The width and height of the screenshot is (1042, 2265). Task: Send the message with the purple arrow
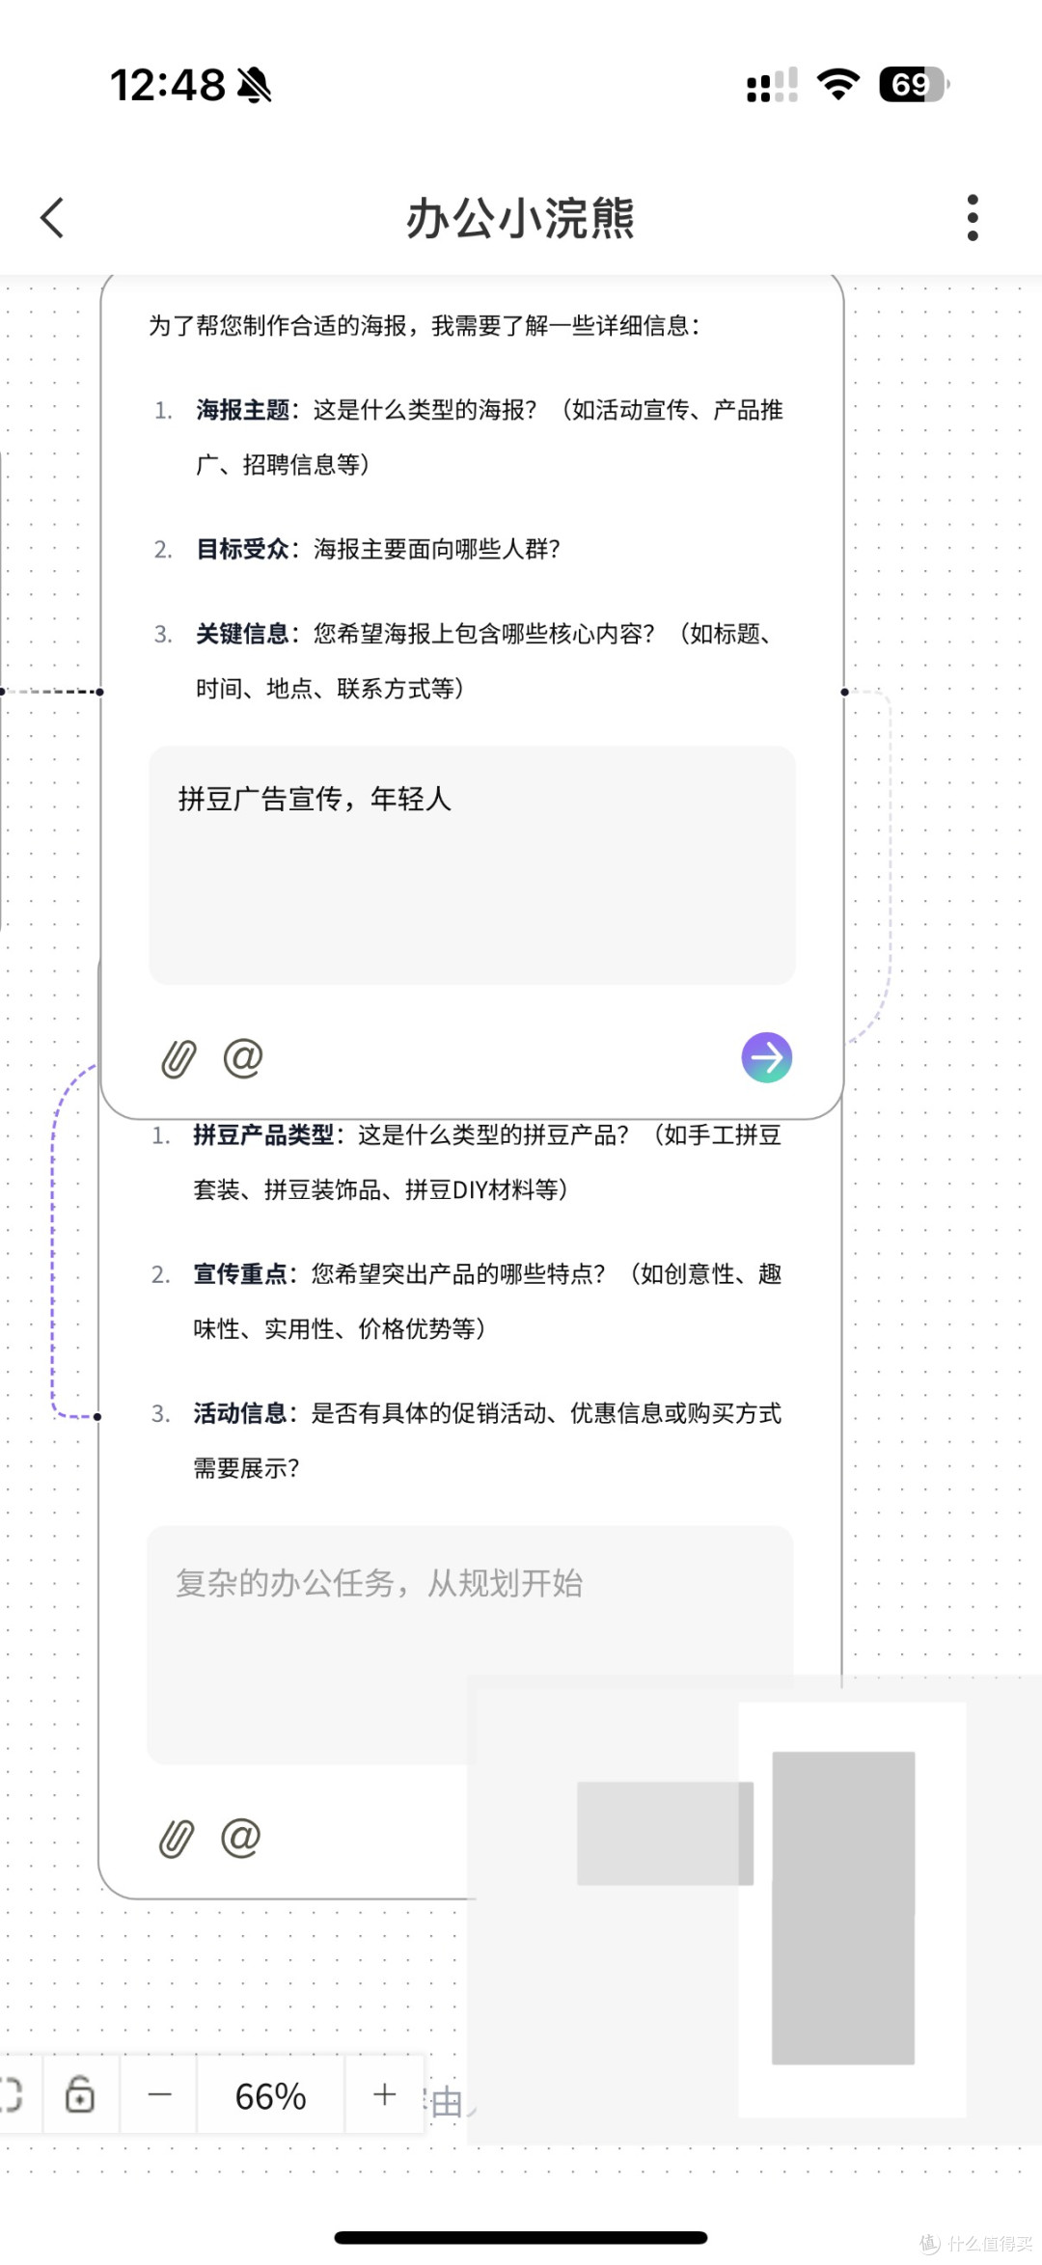point(767,1058)
